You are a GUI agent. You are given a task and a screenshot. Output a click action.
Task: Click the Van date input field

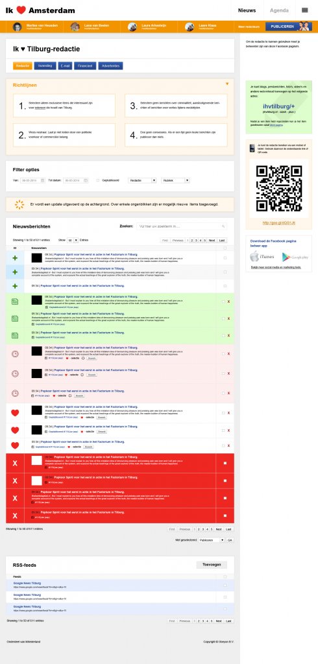point(33,180)
